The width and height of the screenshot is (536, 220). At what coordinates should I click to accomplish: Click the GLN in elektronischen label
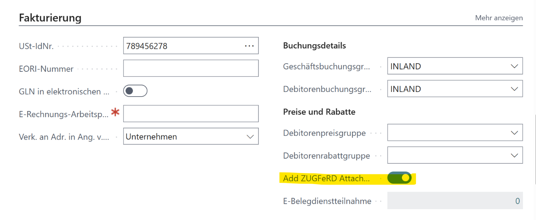tap(64, 91)
